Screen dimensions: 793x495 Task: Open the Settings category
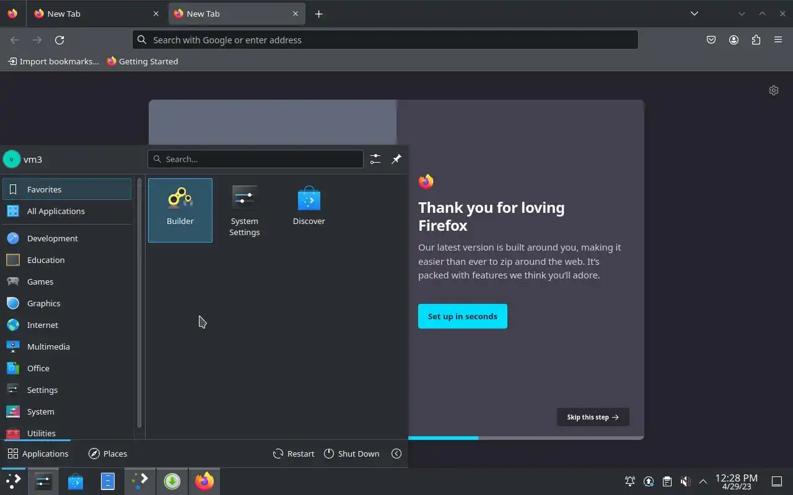click(67, 390)
